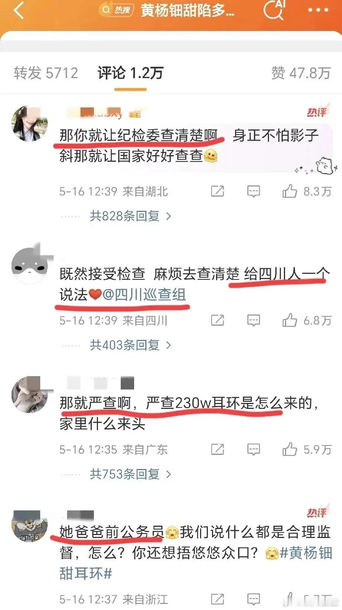
Task: Expand 共828条回复 replies
Action: pyautogui.click(x=130, y=216)
